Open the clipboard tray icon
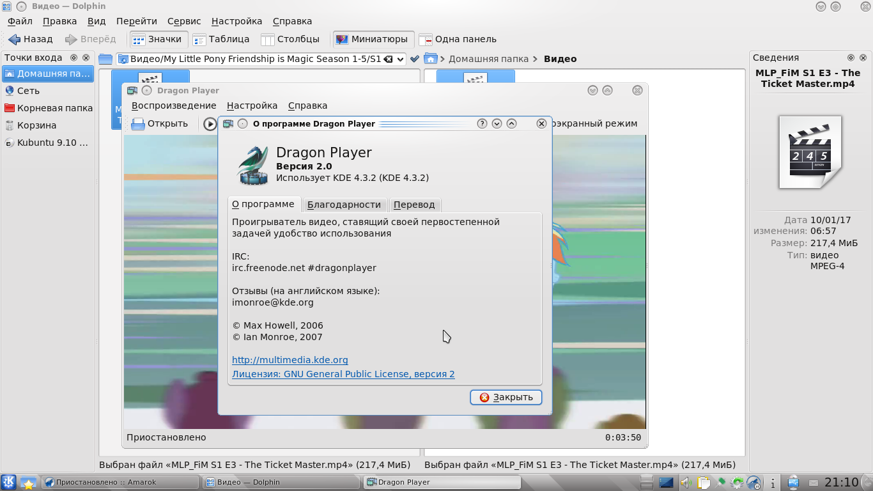This screenshot has height=491, width=873. [x=704, y=483]
